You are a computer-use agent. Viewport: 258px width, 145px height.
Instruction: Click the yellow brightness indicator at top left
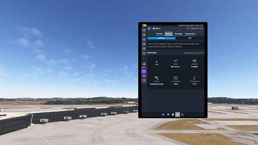click(144, 25)
